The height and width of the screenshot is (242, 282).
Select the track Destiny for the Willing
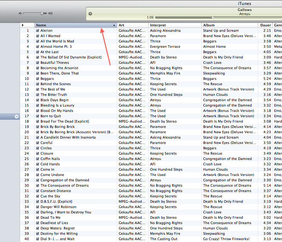59,234
